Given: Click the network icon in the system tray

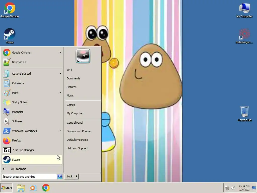Looking at the screenshot, I should point(227,187).
